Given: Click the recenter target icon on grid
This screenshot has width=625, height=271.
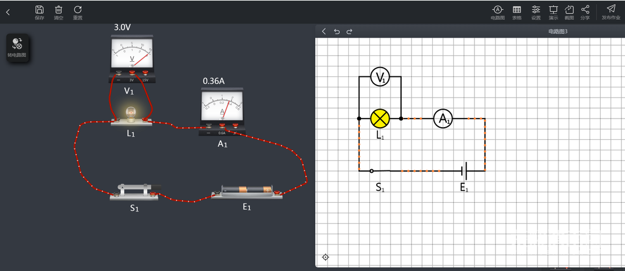Looking at the screenshot, I should [x=325, y=257].
